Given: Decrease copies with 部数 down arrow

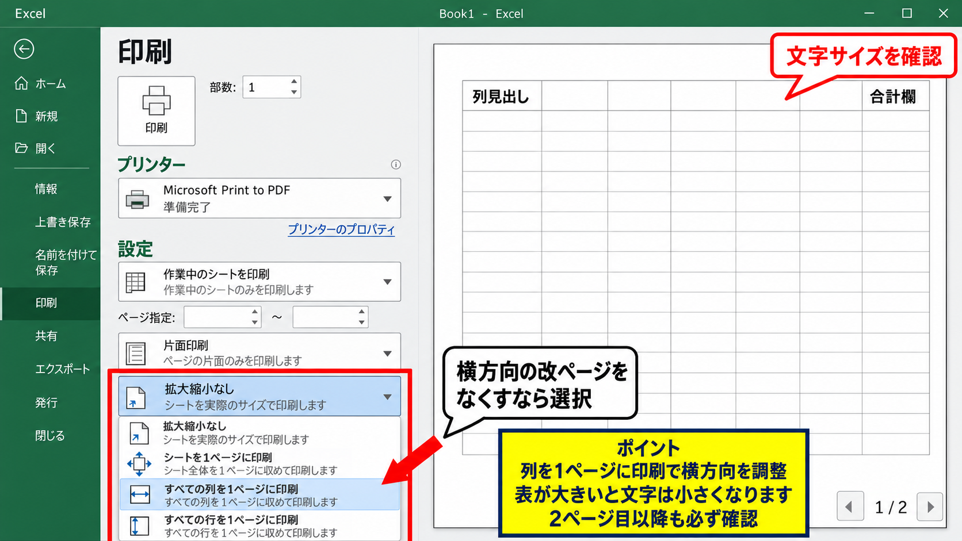Looking at the screenshot, I should (x=294, y=93).
